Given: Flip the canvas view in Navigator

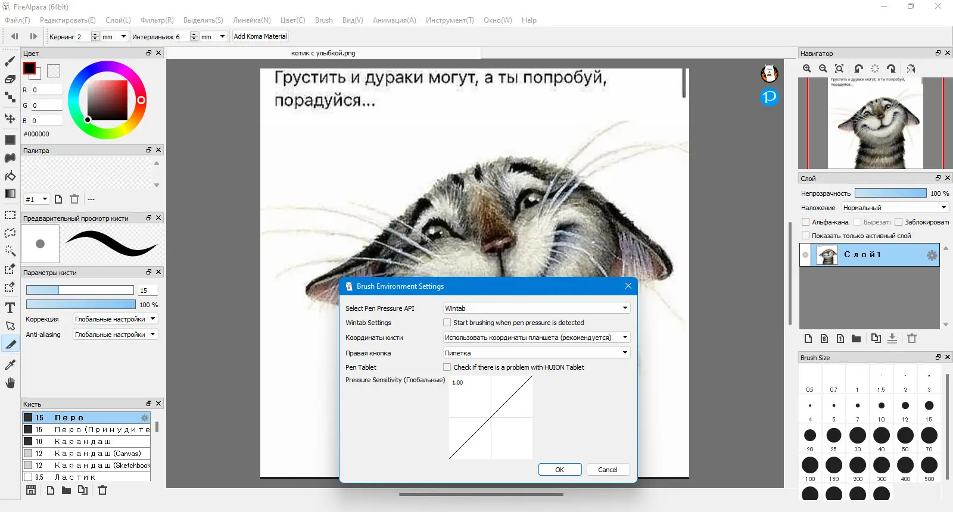Looking at the screenshot, I should pos(911,68).
